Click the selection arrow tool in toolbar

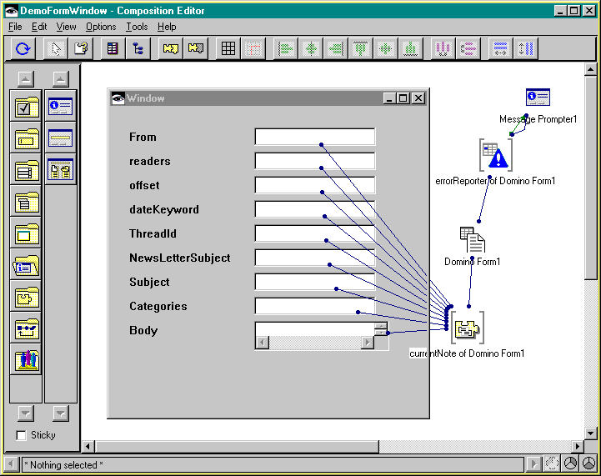pos(57,49)
